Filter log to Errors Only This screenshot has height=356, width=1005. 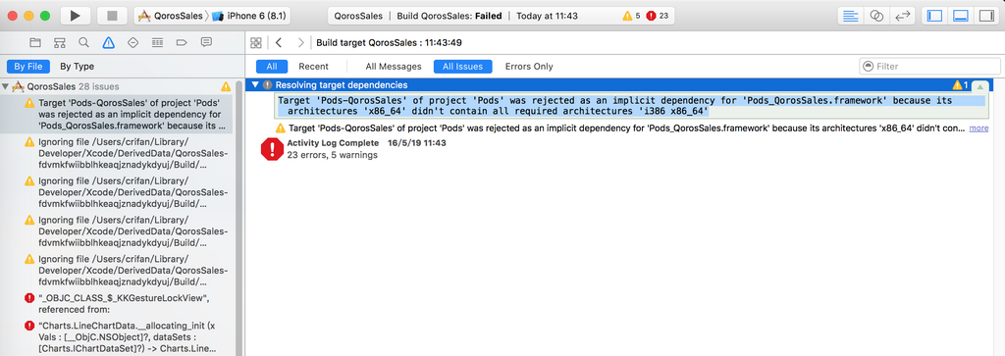[529, 66]
